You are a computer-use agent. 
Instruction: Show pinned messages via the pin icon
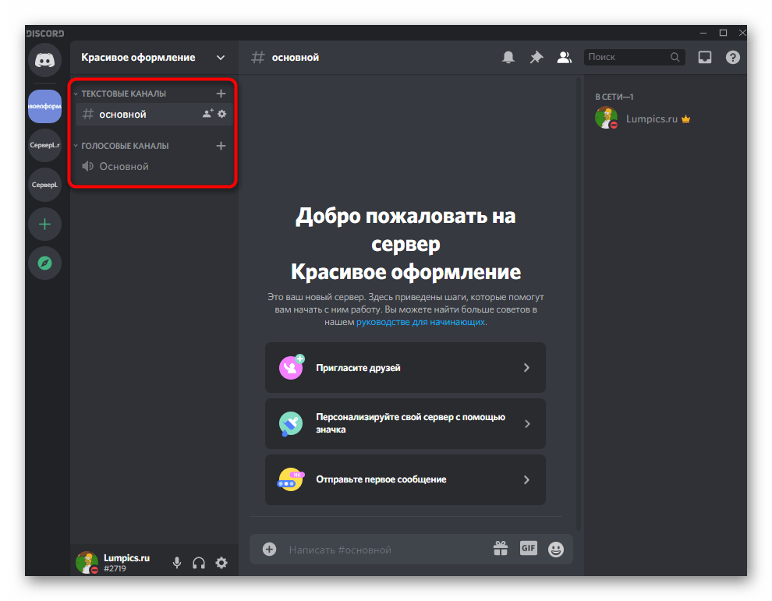click(x=537, y=58)
